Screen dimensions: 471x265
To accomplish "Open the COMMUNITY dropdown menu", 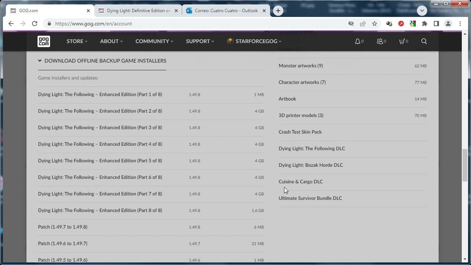I will coord(154,41).
